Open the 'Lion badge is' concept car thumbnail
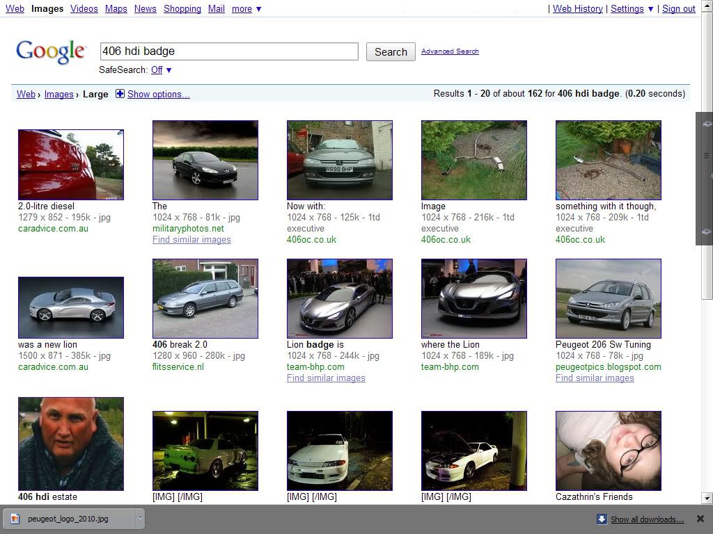 (340, 298)
